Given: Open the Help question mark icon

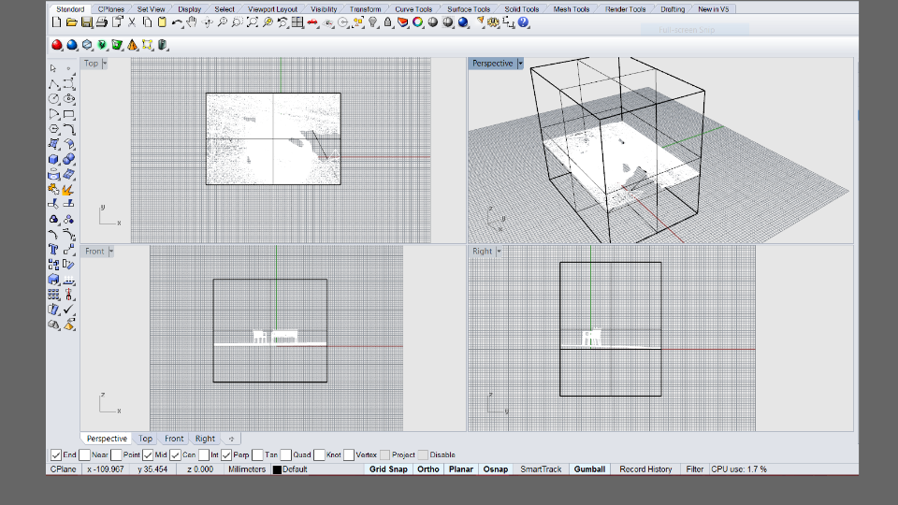Looking at the screenshot, I should (524, 22).
